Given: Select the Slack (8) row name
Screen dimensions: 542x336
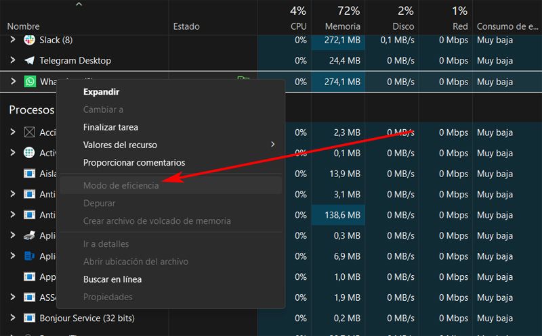Looking at the screenshot, I should coord(56,40).
